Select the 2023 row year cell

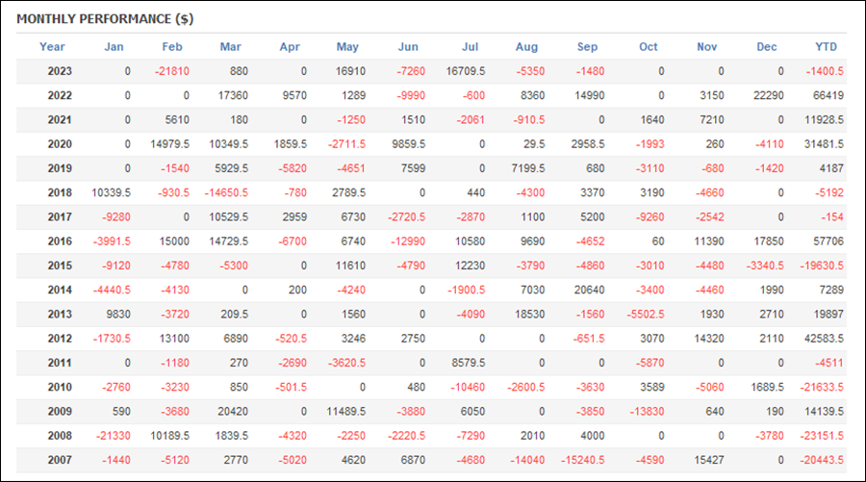(x=60, y=71)
